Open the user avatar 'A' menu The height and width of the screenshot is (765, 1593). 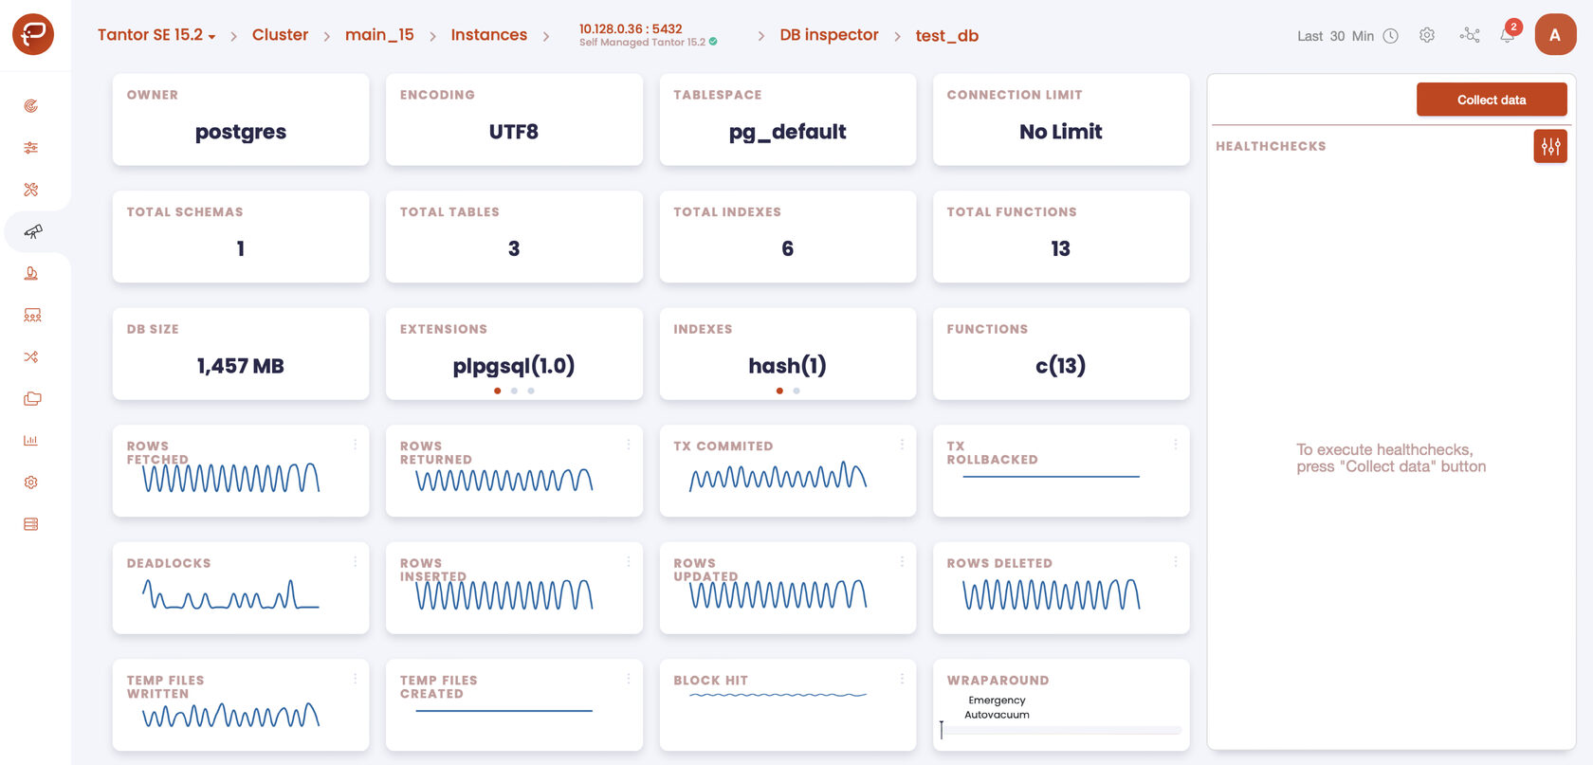pyautogui.click(x=1555, y=35)
